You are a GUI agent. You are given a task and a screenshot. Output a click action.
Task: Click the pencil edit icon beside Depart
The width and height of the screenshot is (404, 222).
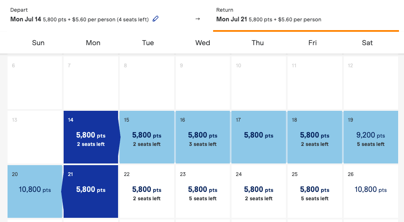point(156,19)
